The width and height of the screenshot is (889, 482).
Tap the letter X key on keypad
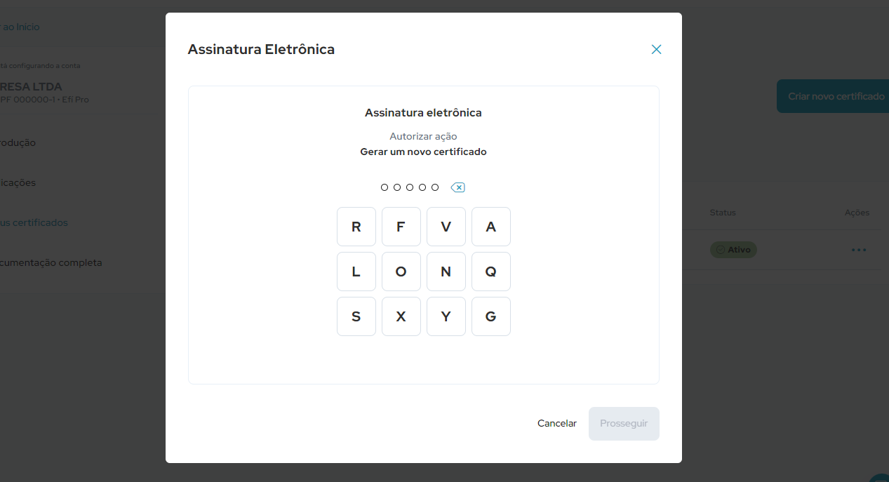401,316
